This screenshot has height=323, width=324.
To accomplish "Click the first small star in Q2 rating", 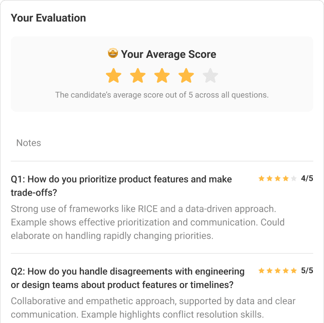I will (261, 271).
